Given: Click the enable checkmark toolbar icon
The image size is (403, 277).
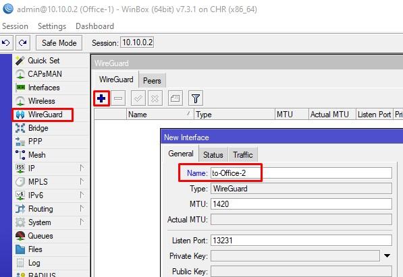Looking at the screenshot, I should pos(138,98).
